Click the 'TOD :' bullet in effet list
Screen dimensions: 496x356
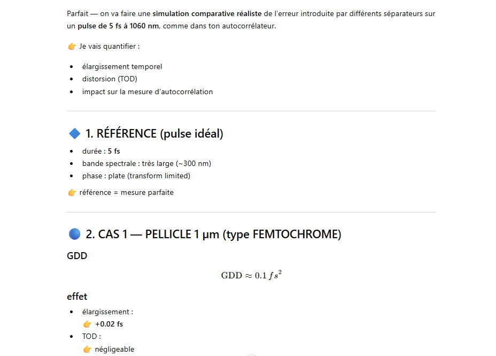92,336
